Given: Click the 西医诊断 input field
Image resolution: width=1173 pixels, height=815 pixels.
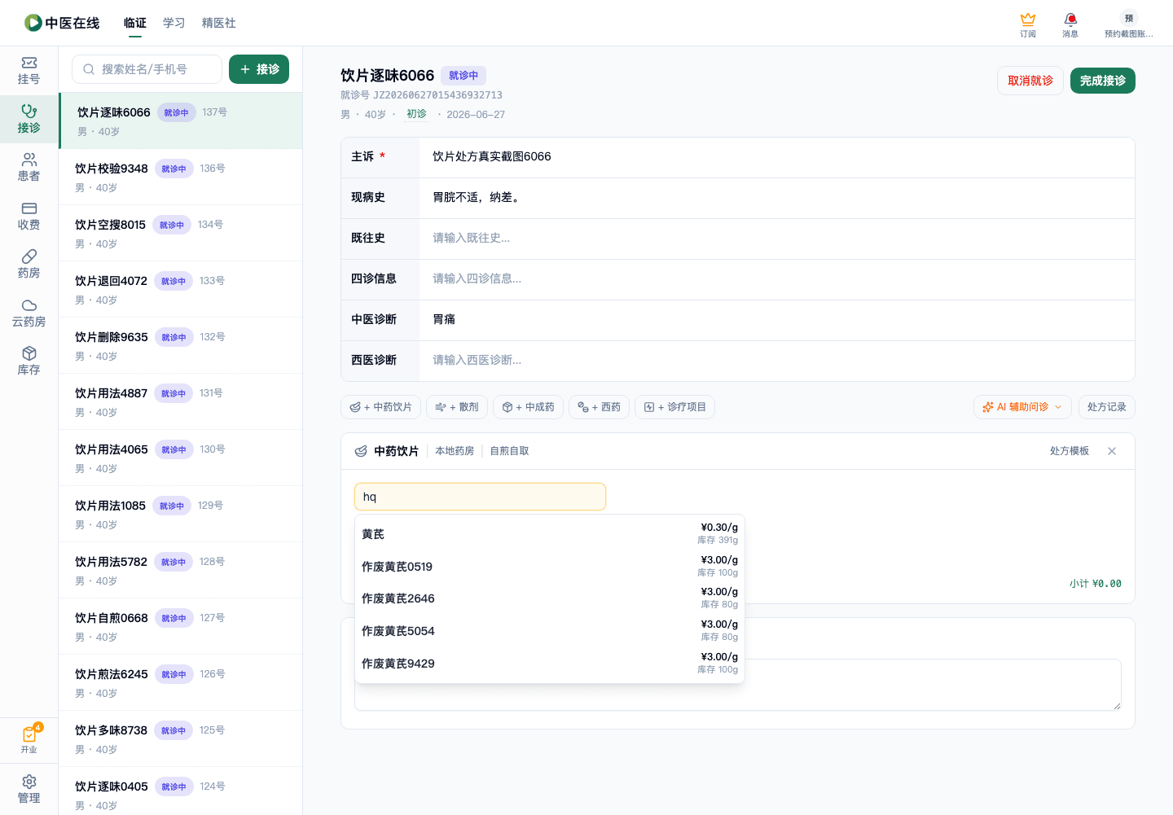Looking at the screenshot, I should click(777, 361).
